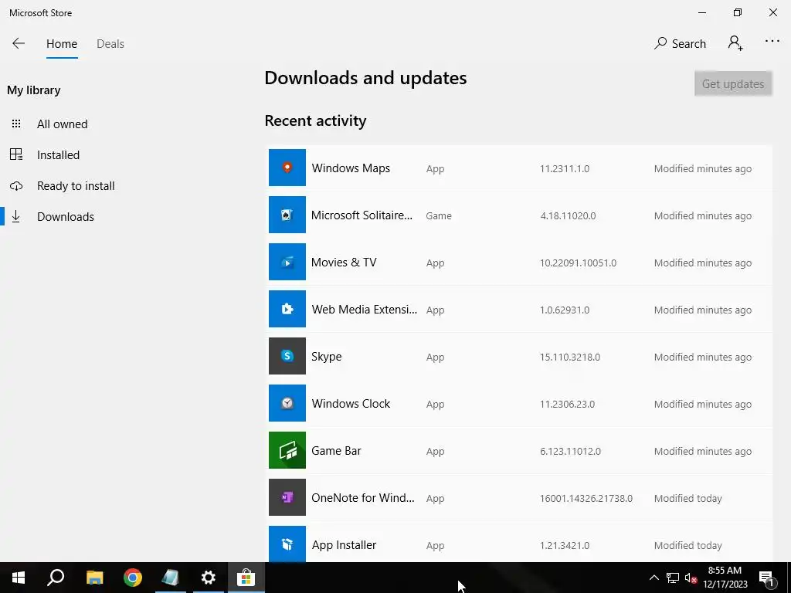Click the back arrow in Microsoft Store

19,43
